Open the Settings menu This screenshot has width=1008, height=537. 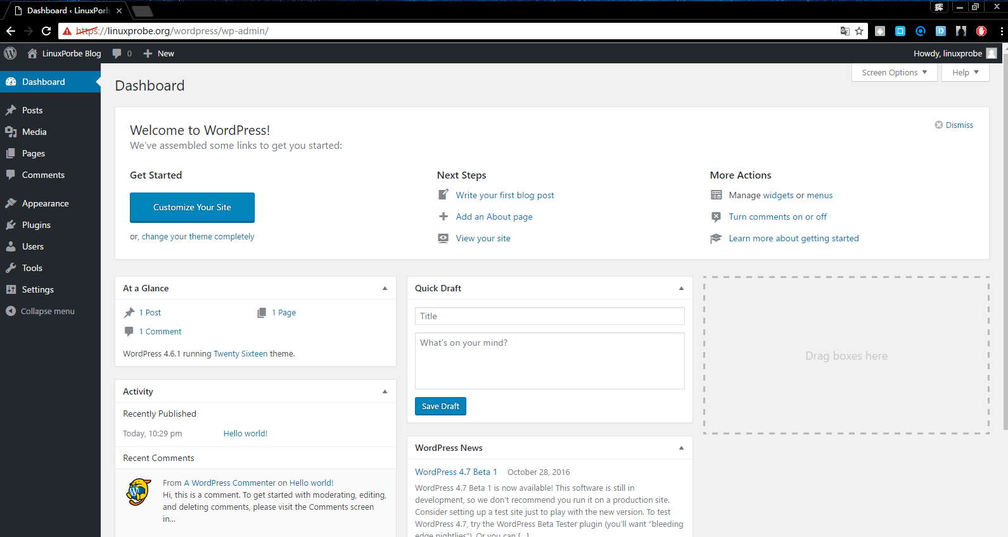[x=50, y=289]
